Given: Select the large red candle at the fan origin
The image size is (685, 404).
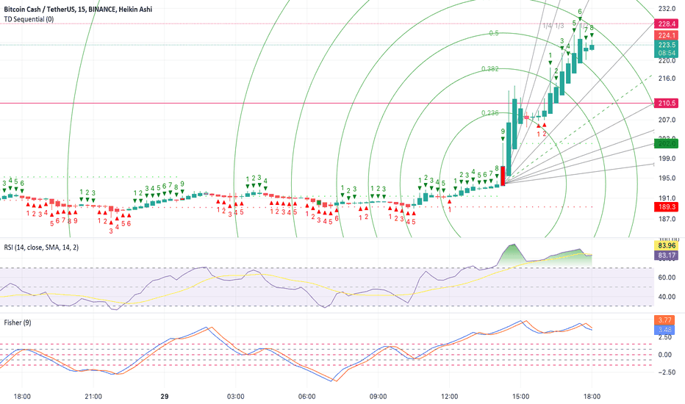Looking at the screenshot, I should pyautogui.click(x=503, y=176).
